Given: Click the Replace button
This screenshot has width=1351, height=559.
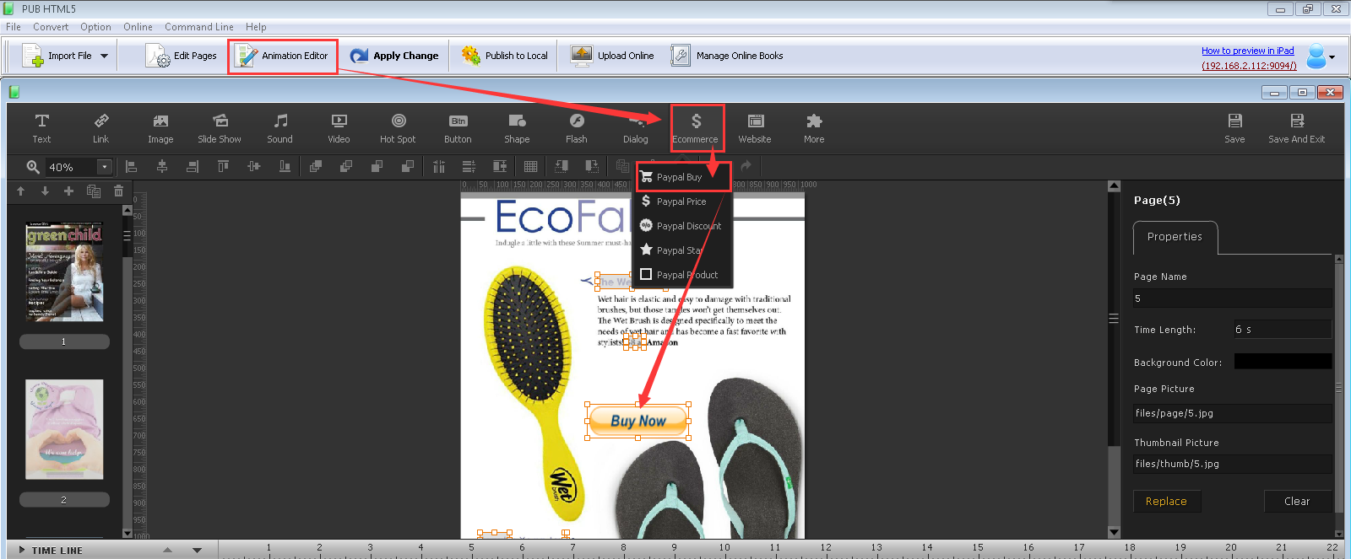Looking at the screenshot, I should point(1167,501).
